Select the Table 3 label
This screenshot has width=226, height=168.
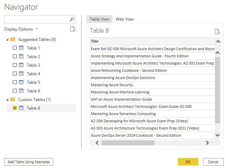[x=33, y=65]
